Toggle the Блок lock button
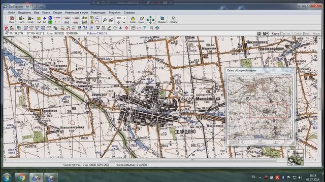Viewport: 325px width, 182px height. (x=133, y=20)
